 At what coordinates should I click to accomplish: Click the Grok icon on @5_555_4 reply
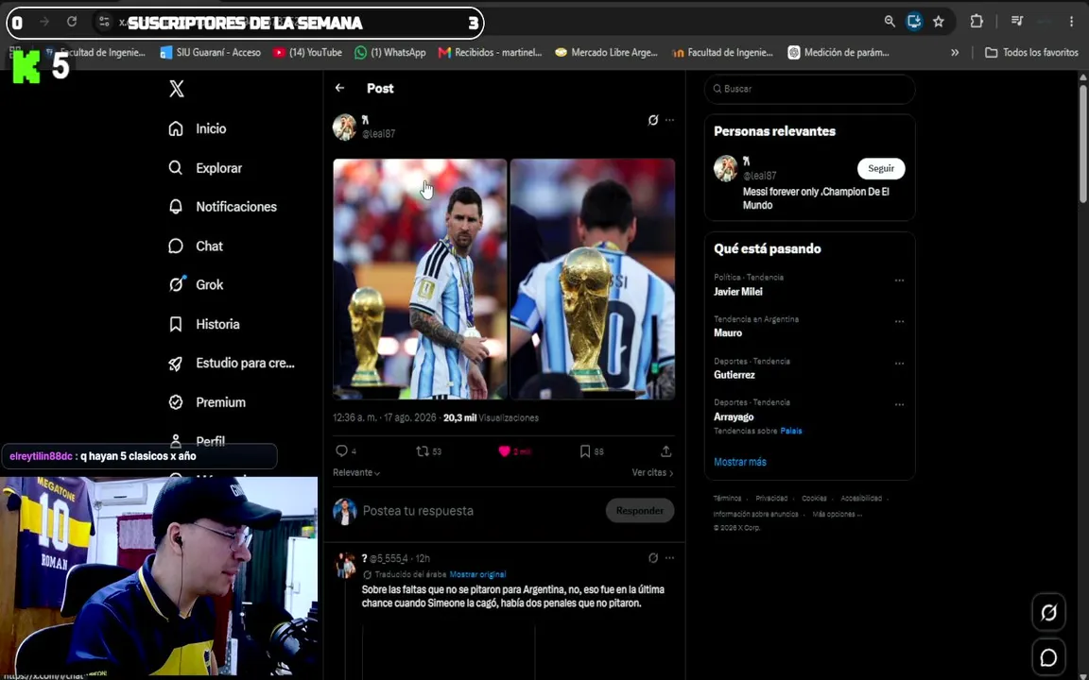pos(653,558)
